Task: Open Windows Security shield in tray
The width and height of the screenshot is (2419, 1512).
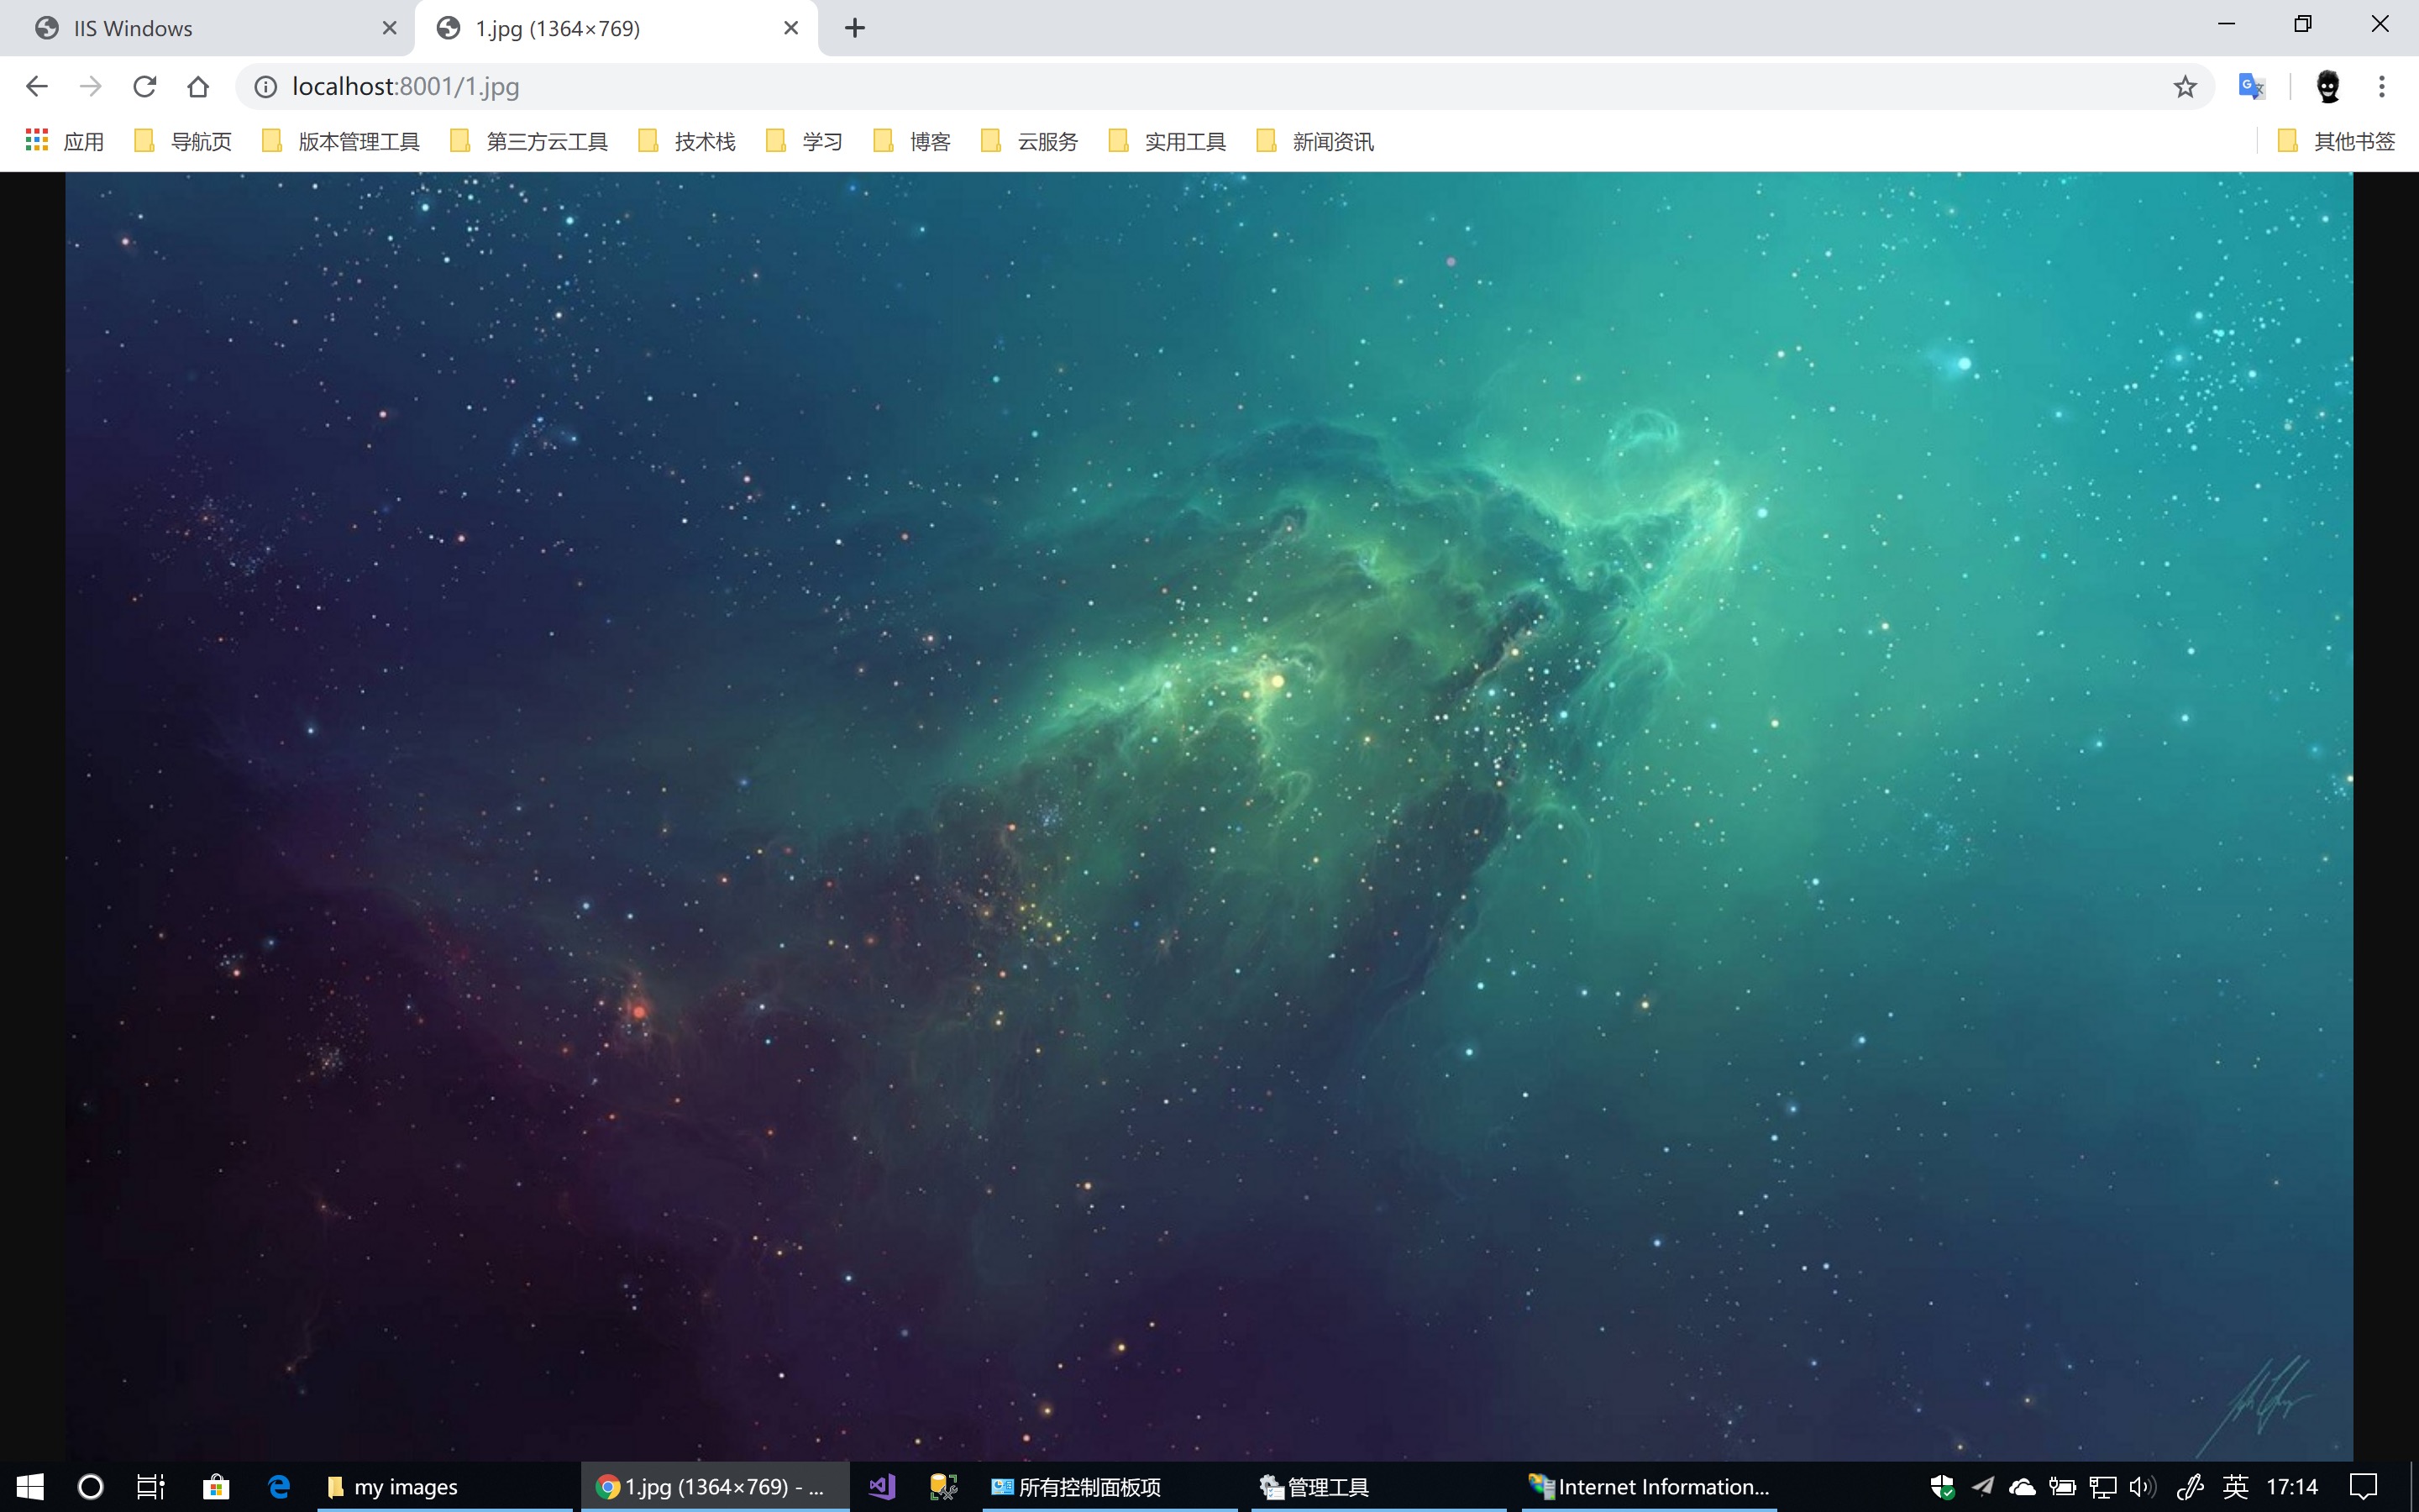Action: pyautogui.click(x=1942, y=1487)
